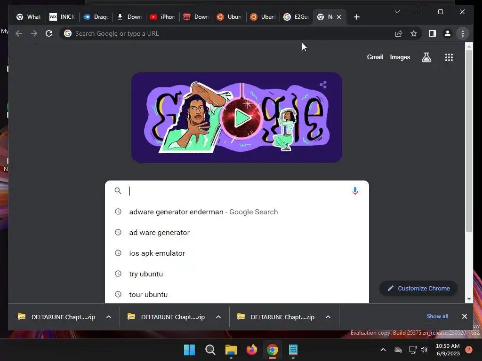Open the Chrome side panel
Image resolution: width=482 pixels, height=361 pixels.
coord(433,33)
